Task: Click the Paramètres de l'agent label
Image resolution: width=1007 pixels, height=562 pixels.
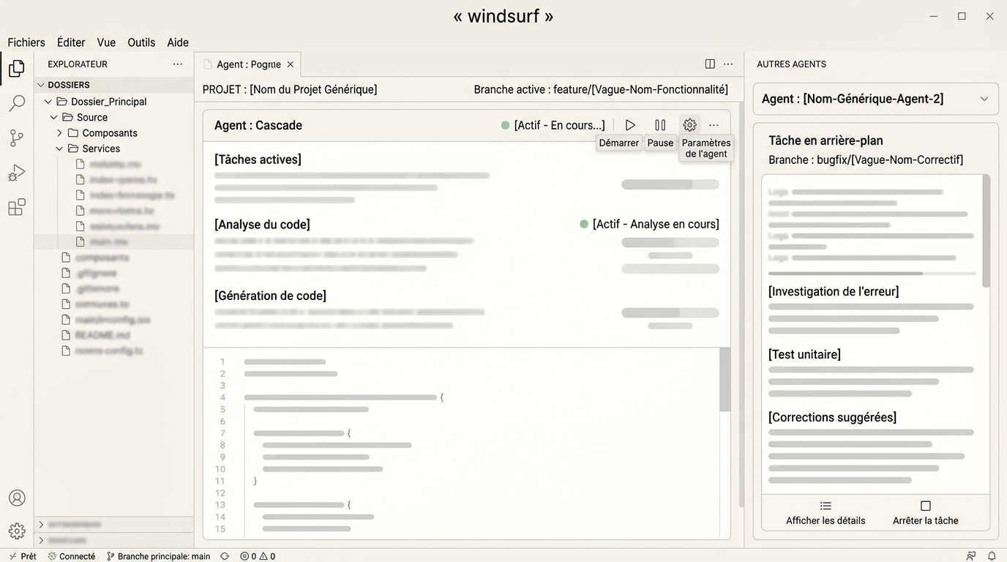Action: (706, 149)
